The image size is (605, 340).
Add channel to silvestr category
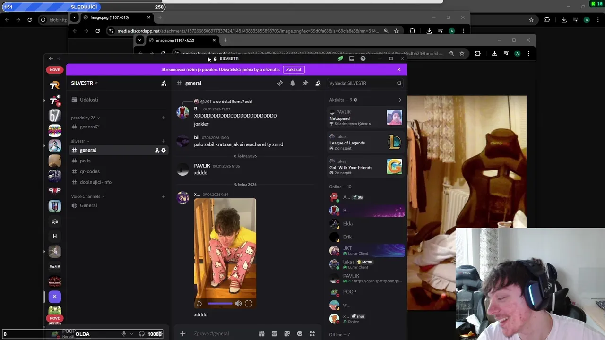coord(164,141)
